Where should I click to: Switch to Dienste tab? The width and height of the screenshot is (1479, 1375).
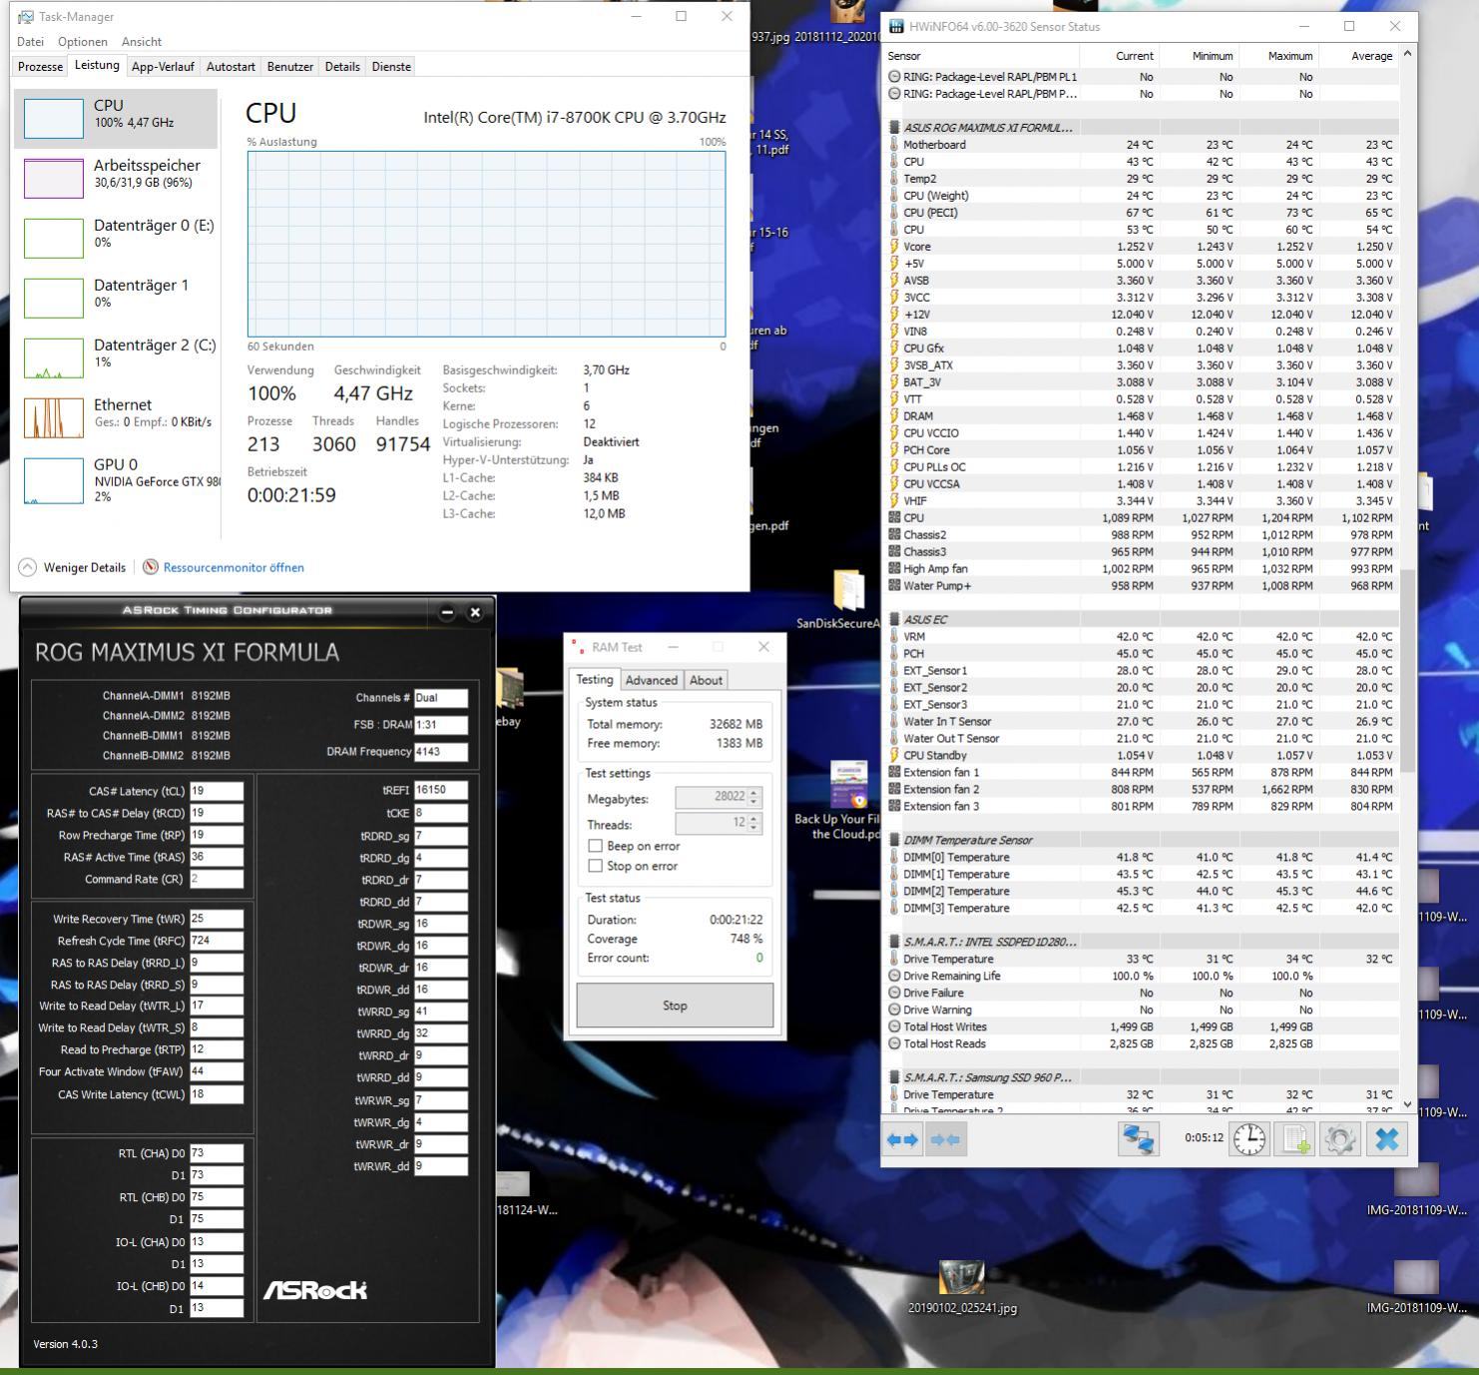coord(391,67)
